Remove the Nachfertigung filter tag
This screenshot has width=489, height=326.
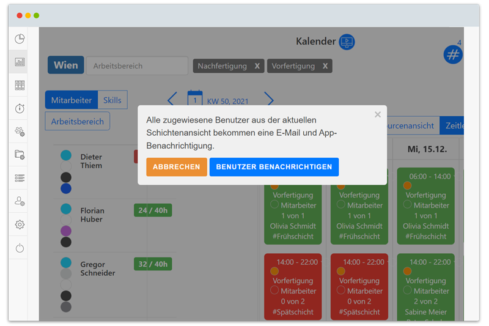(x=257, y=66)
